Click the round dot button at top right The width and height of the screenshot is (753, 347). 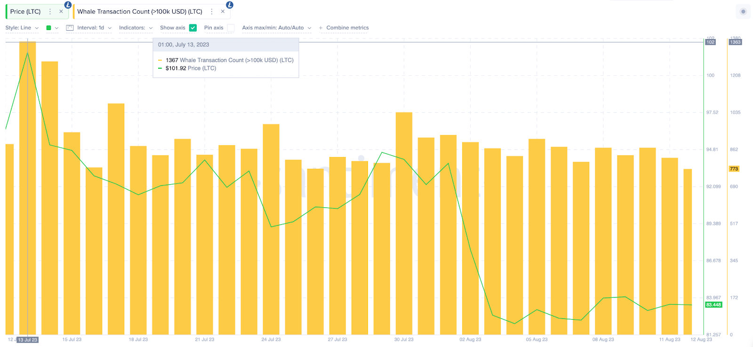tap(743, 12)
